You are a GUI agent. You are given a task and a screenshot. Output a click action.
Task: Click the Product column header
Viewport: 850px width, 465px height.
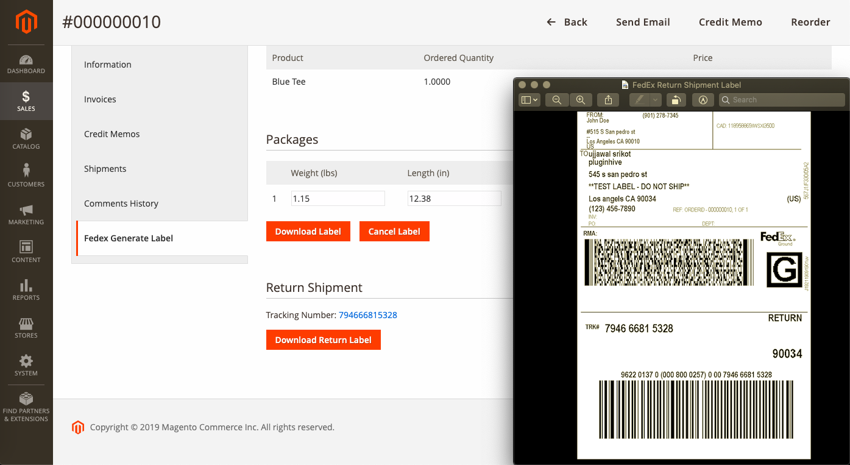pos(288,58)
